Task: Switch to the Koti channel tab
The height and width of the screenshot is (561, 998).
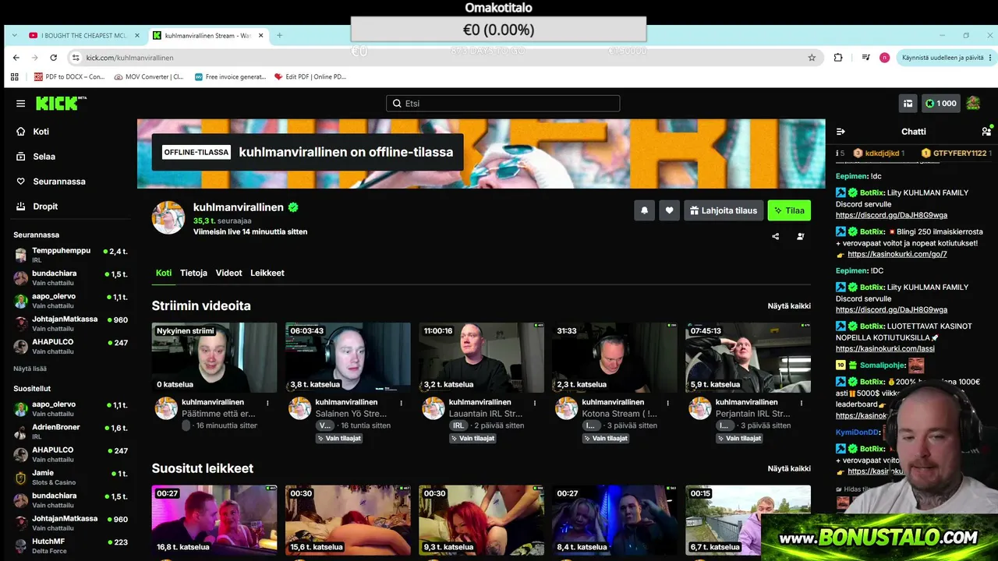Action: click(163, 273)
